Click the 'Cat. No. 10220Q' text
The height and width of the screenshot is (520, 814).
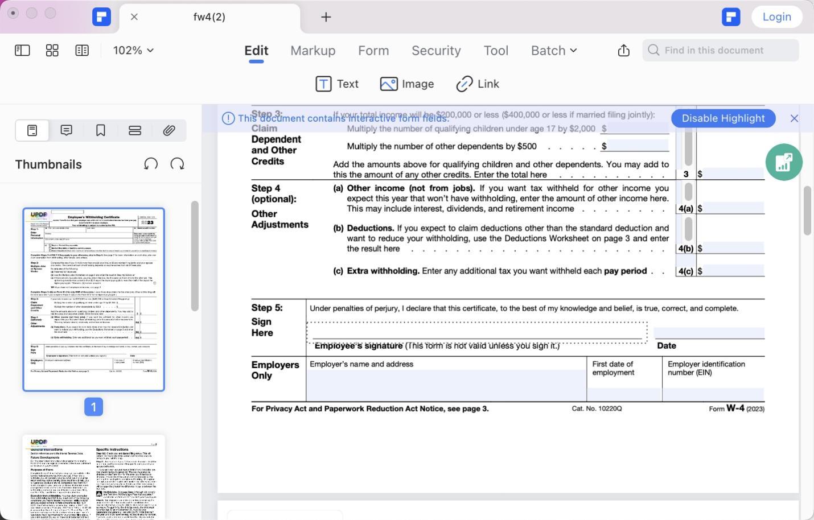tap(597, 408)
